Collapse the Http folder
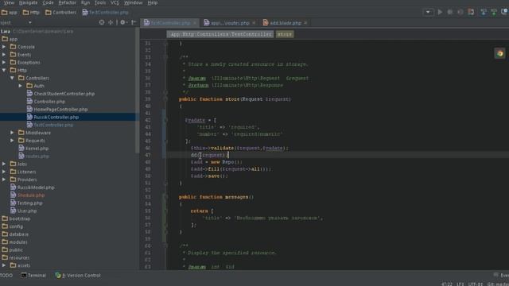Image resolution: width=509 pixels, height=286 pixels. (4, 70)
